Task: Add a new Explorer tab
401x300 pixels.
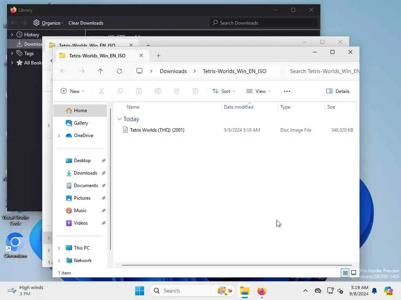Action: (x=158, y=55)
